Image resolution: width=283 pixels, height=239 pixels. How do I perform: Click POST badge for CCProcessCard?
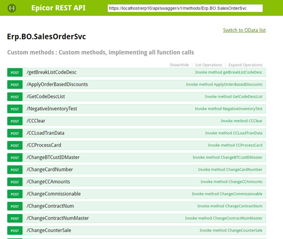pyautogui.click(x=15, y=145)
